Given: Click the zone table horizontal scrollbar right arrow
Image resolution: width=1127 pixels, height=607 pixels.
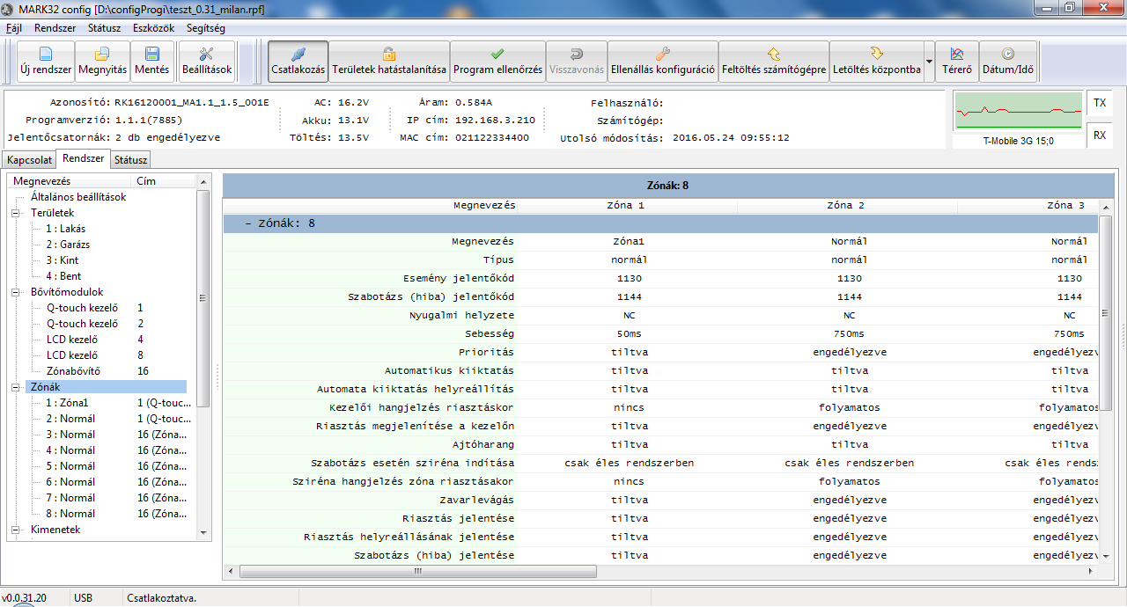Looking at the screenshot, I should point(1092,571).
